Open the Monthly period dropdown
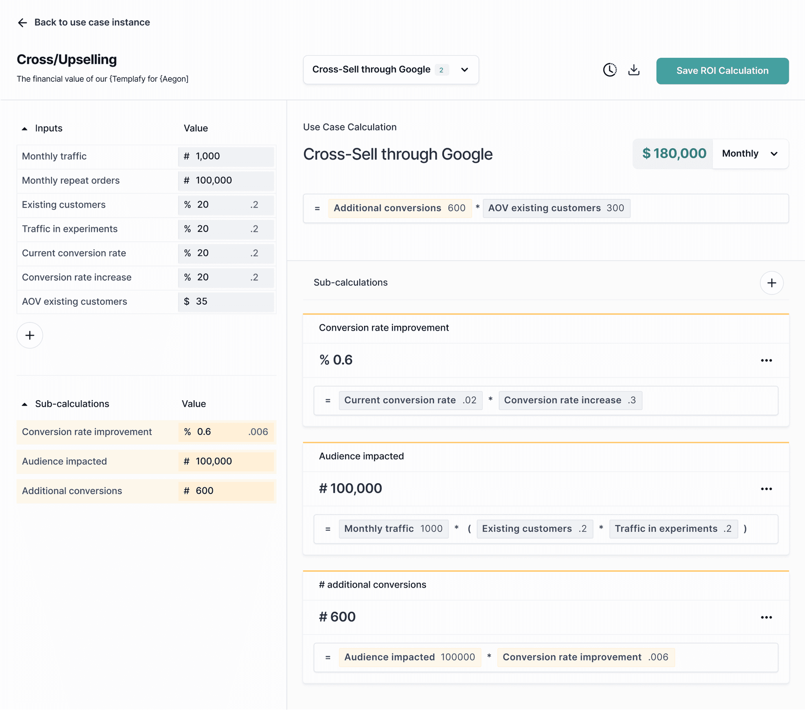Image resolution: width=805 pixels, height=710 pixels. [750, 154]
